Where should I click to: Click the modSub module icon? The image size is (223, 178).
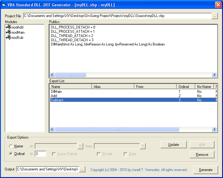click(8, 38)
